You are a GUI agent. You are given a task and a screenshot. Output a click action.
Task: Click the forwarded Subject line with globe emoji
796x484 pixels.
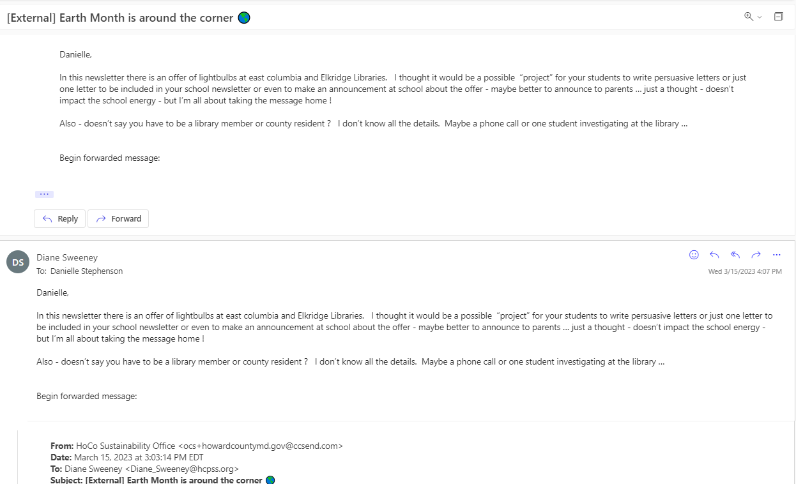pos(163,480)
